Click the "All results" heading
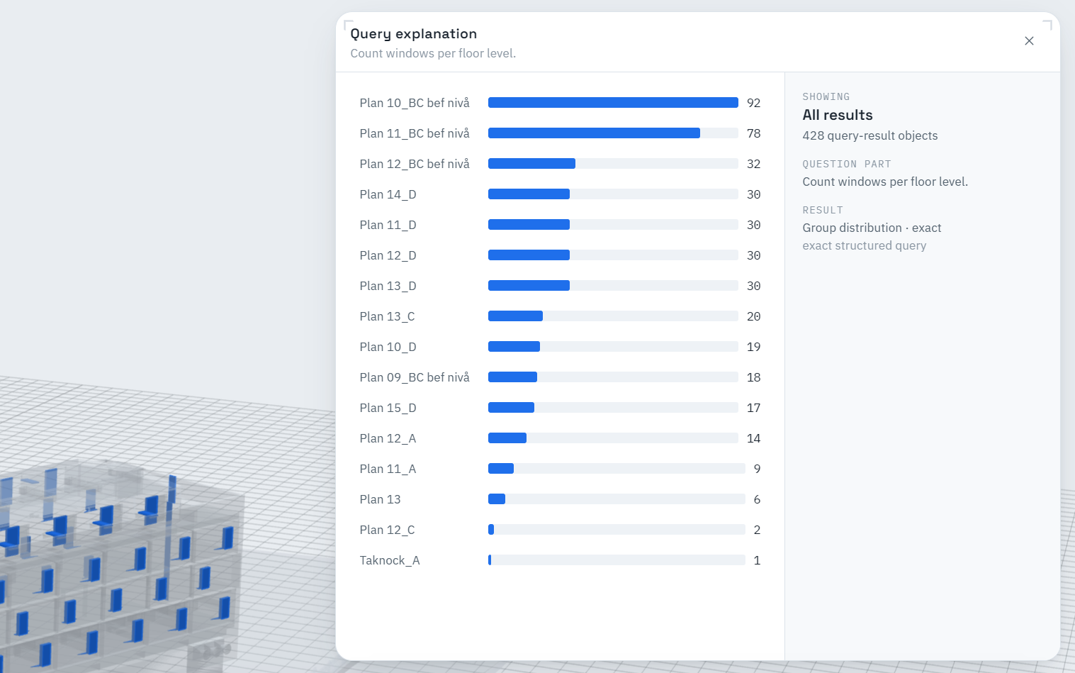 pos(838,115)
